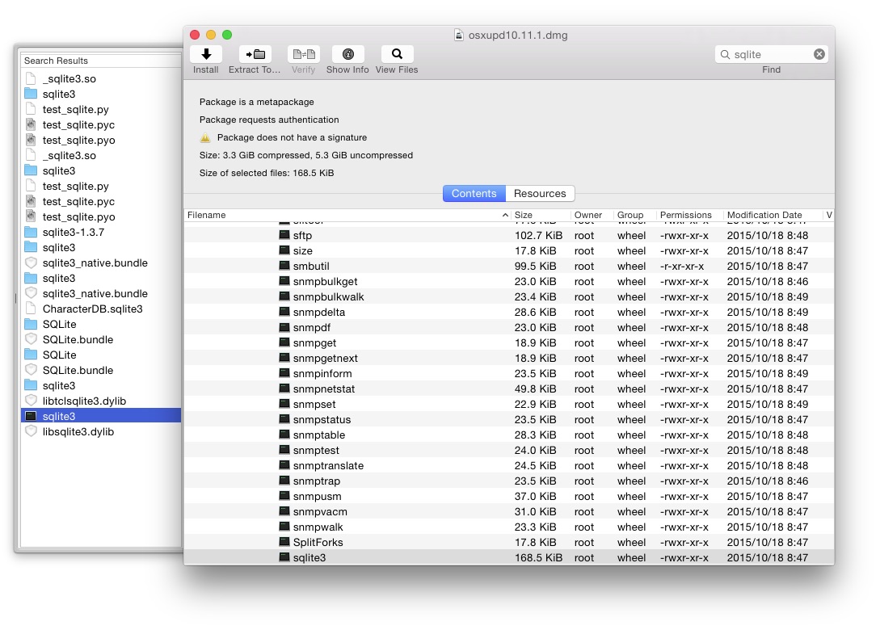Select the snmptest file name
This screenshot has width=880, height=630.
pyautogui.click(x=316, y=450)
